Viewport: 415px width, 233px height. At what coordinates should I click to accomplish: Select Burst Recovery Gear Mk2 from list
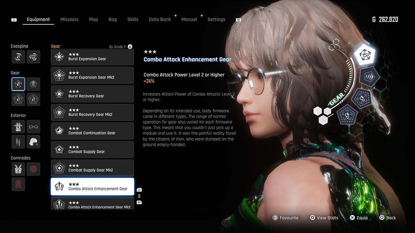coord(92,112)
